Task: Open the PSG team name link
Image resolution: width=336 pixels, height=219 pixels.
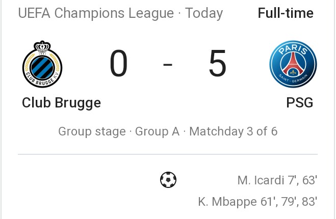Action: coord(299,103)
